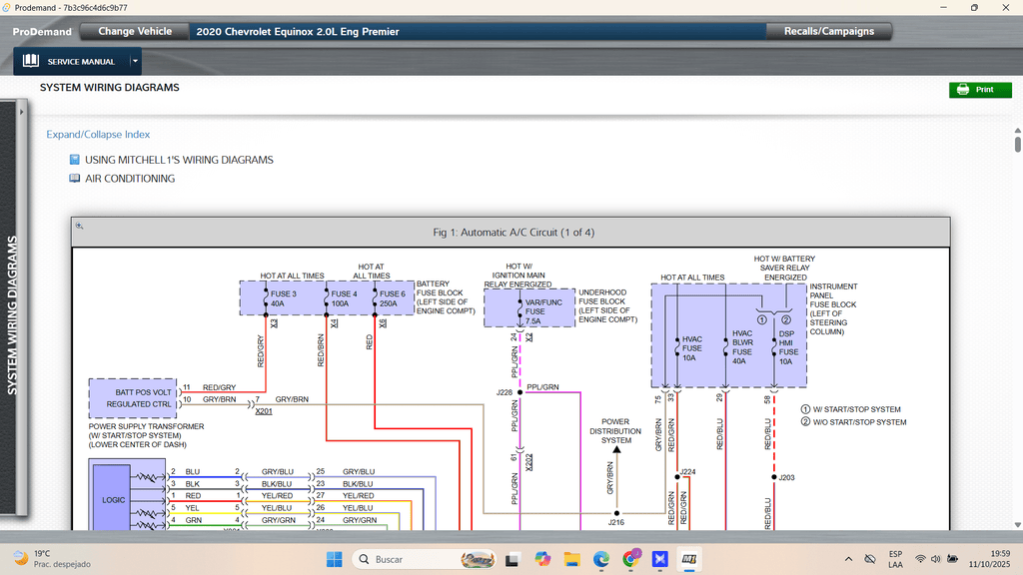Click the Service Manual book icon
The width and height of the screenshot is (1023, 575).
[x=31, y=62]
